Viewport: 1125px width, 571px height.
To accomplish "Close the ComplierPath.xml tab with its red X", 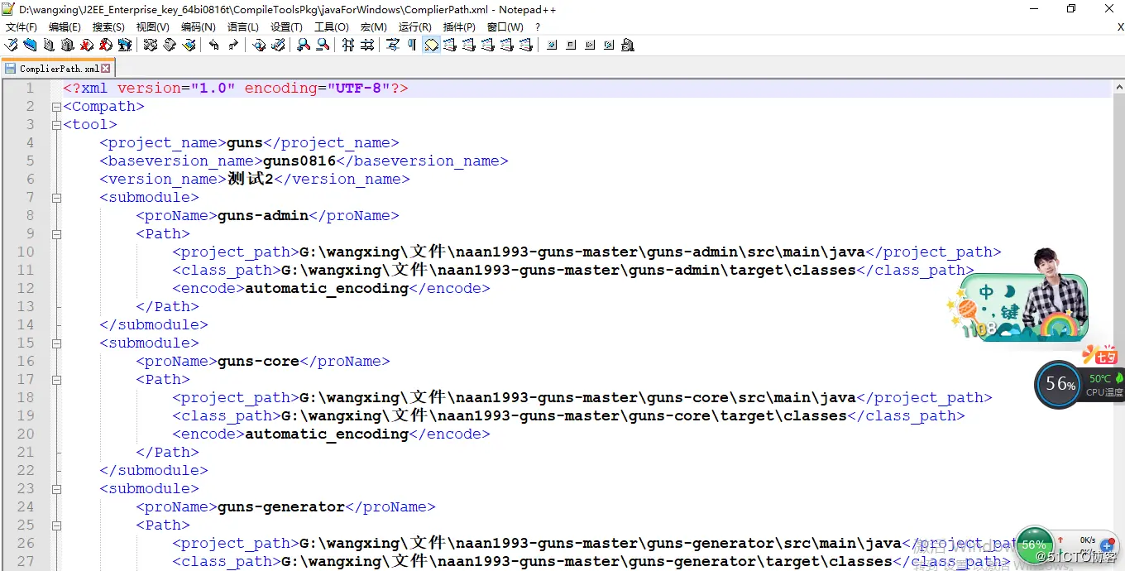I will click(x=106, y=69).
